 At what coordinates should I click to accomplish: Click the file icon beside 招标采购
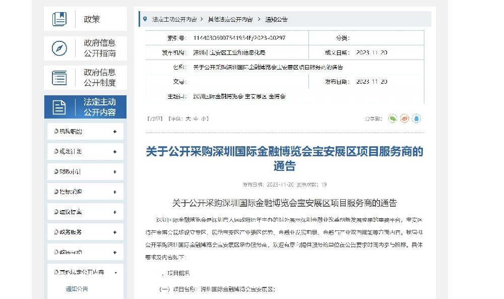[56, 192]
